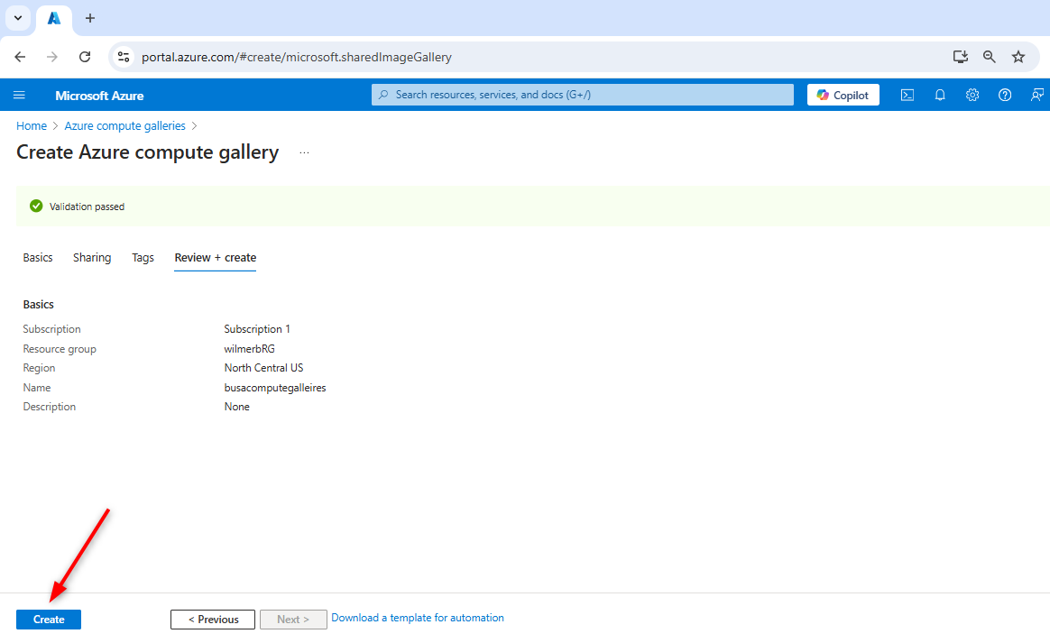Click the busacomputegalleires name value

pos(275,388)
